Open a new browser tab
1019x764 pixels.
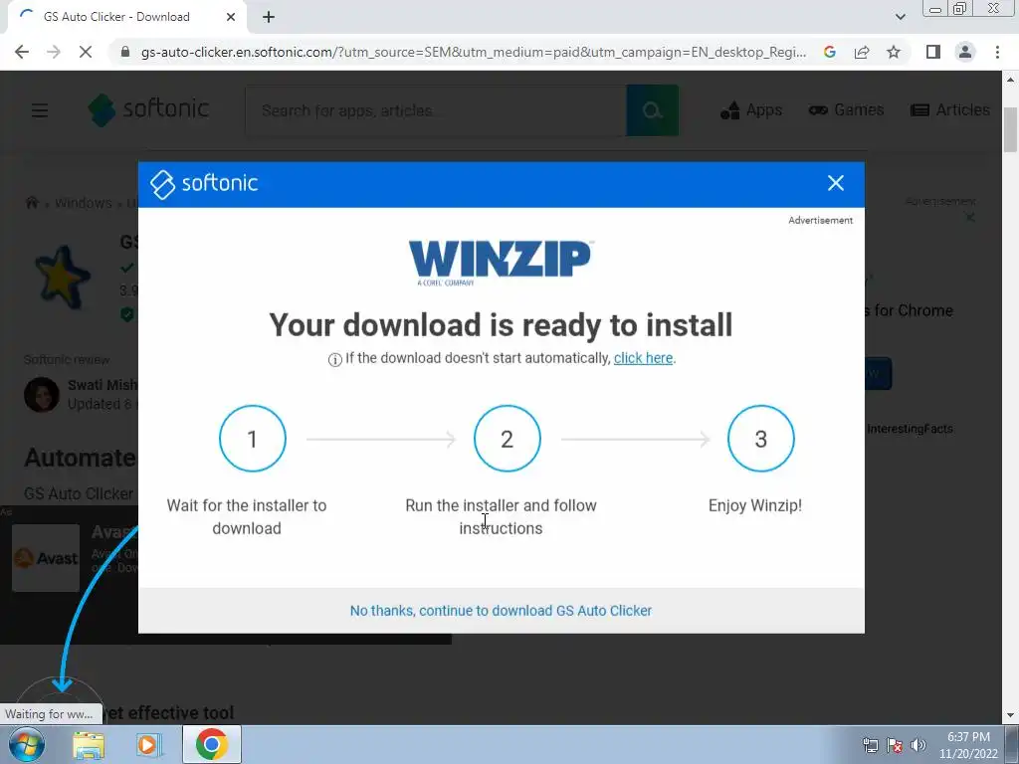click(x=269, y=18)
